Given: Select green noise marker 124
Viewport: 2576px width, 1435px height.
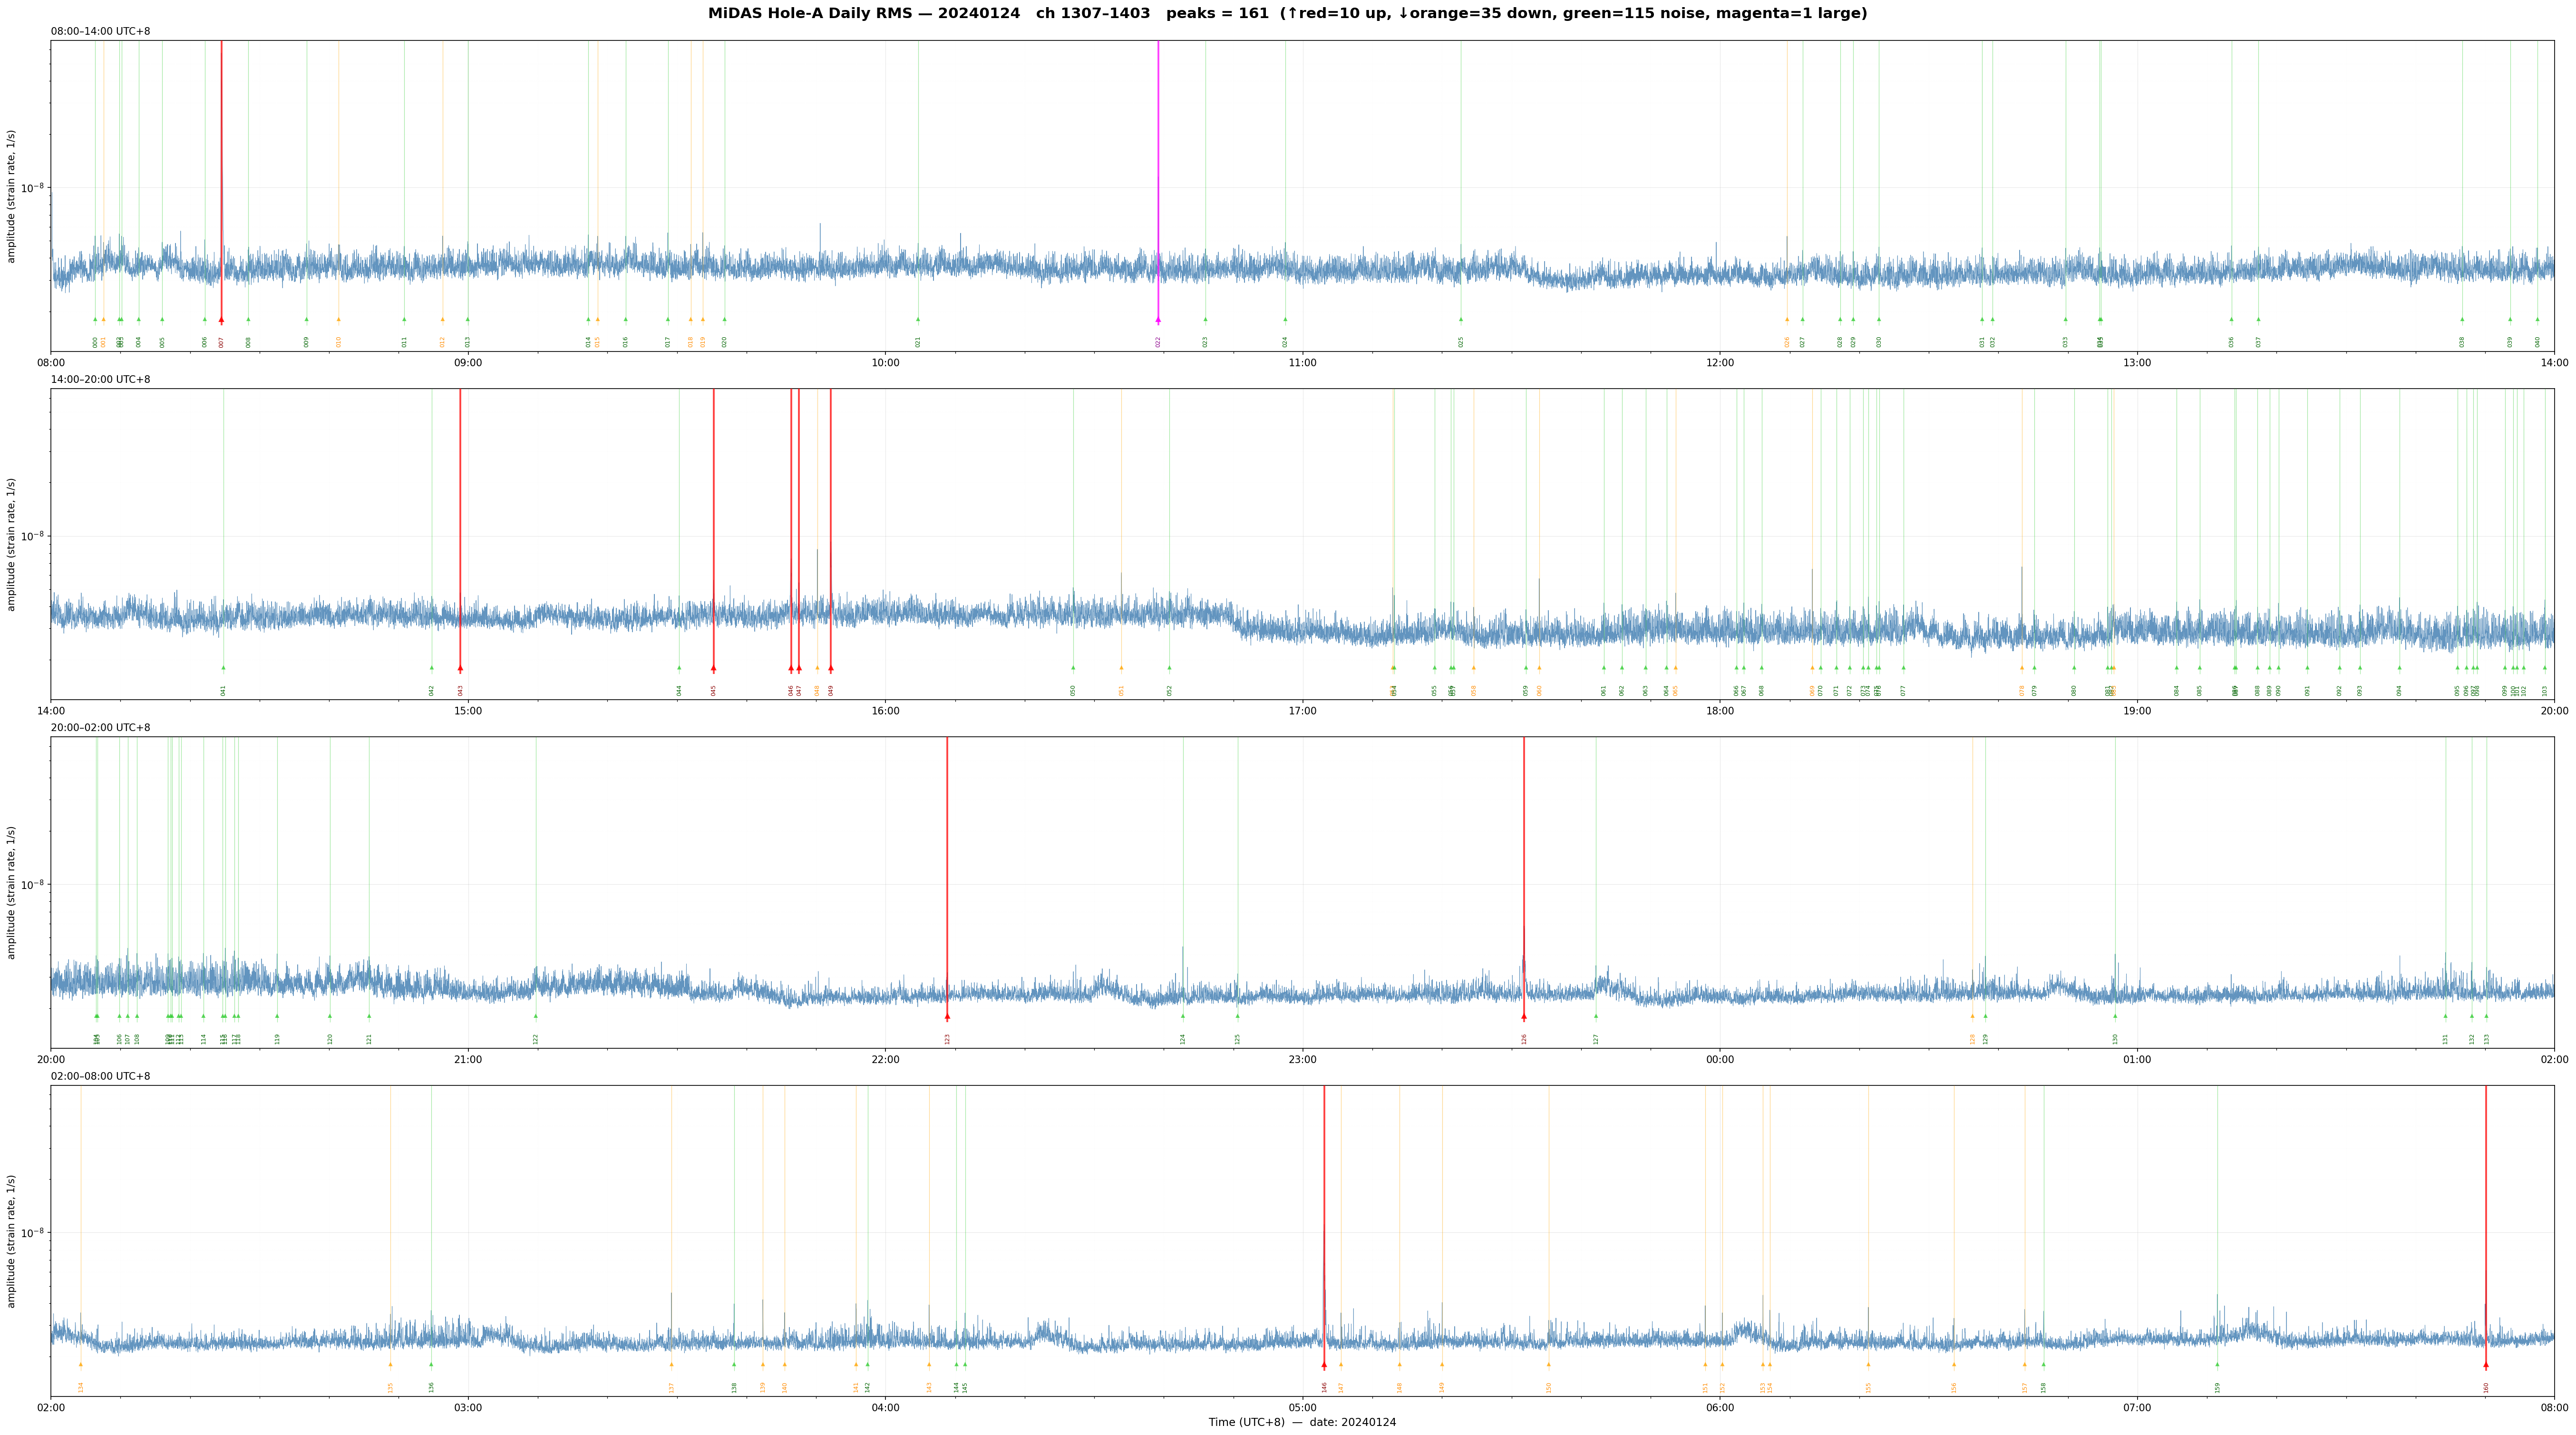Looking at the screenshot, I should tap(1182, 1016).
